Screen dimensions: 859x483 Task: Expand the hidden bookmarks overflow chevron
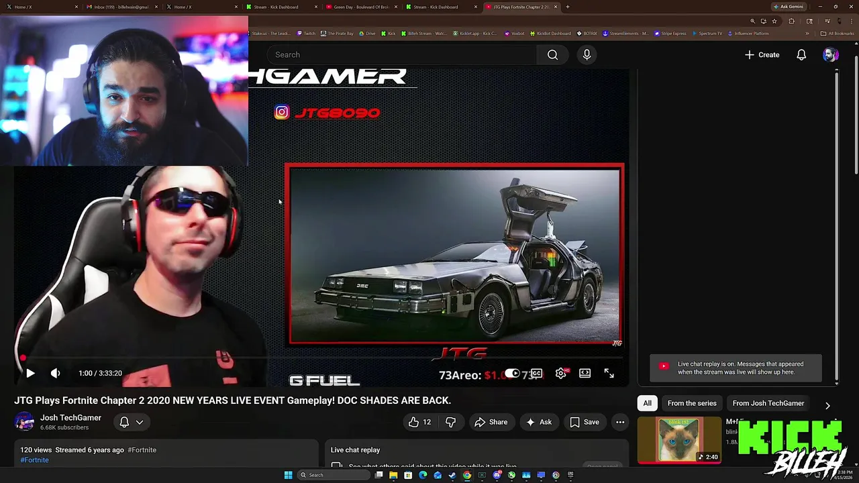click(807, 34)
